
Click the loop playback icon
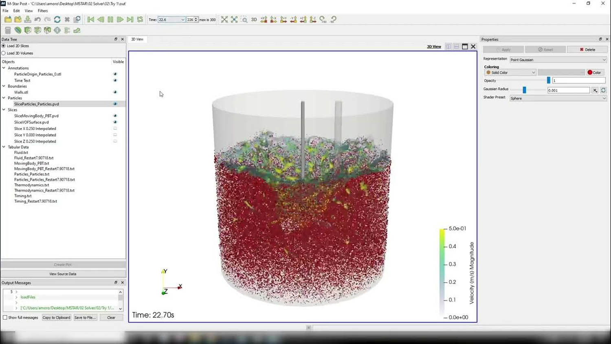[x=140, y=19]
